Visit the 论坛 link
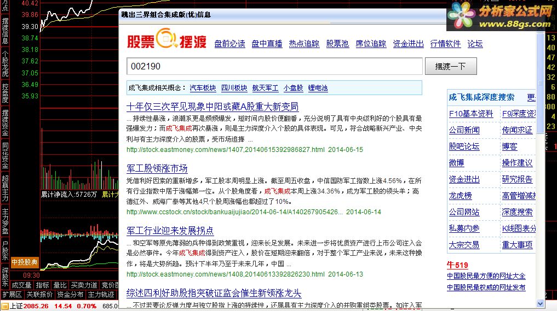557x311 pixels. (x=475, y=44)
